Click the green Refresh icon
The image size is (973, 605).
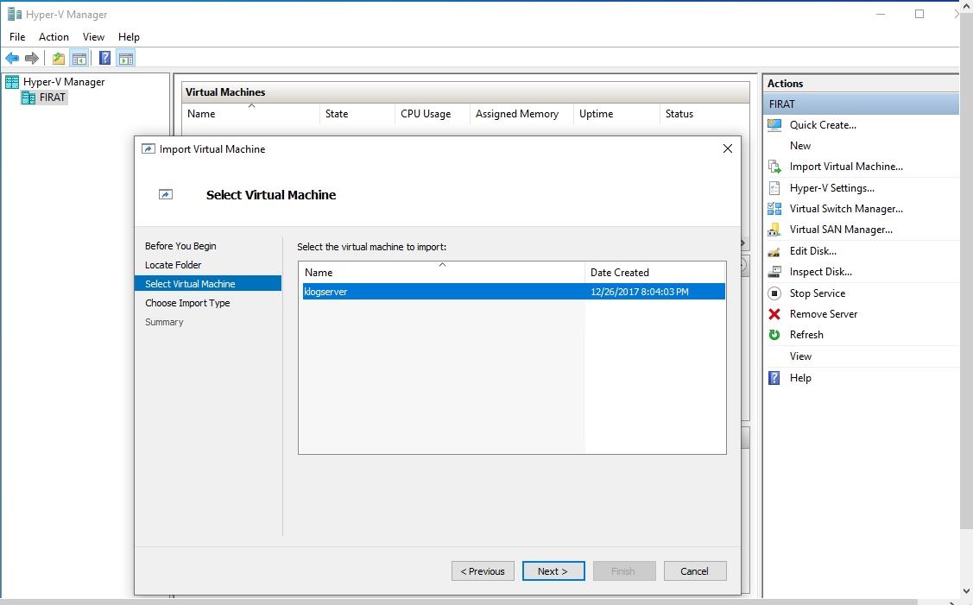[774, 335]
